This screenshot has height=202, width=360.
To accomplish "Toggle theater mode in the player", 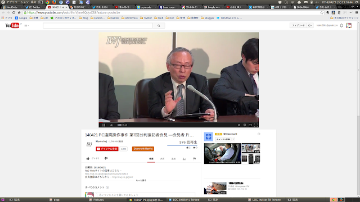I will [250, 125].
